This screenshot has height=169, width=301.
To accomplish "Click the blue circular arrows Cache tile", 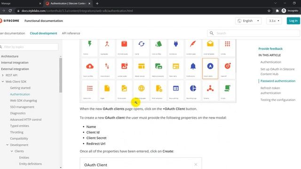I will coord(142,48).
